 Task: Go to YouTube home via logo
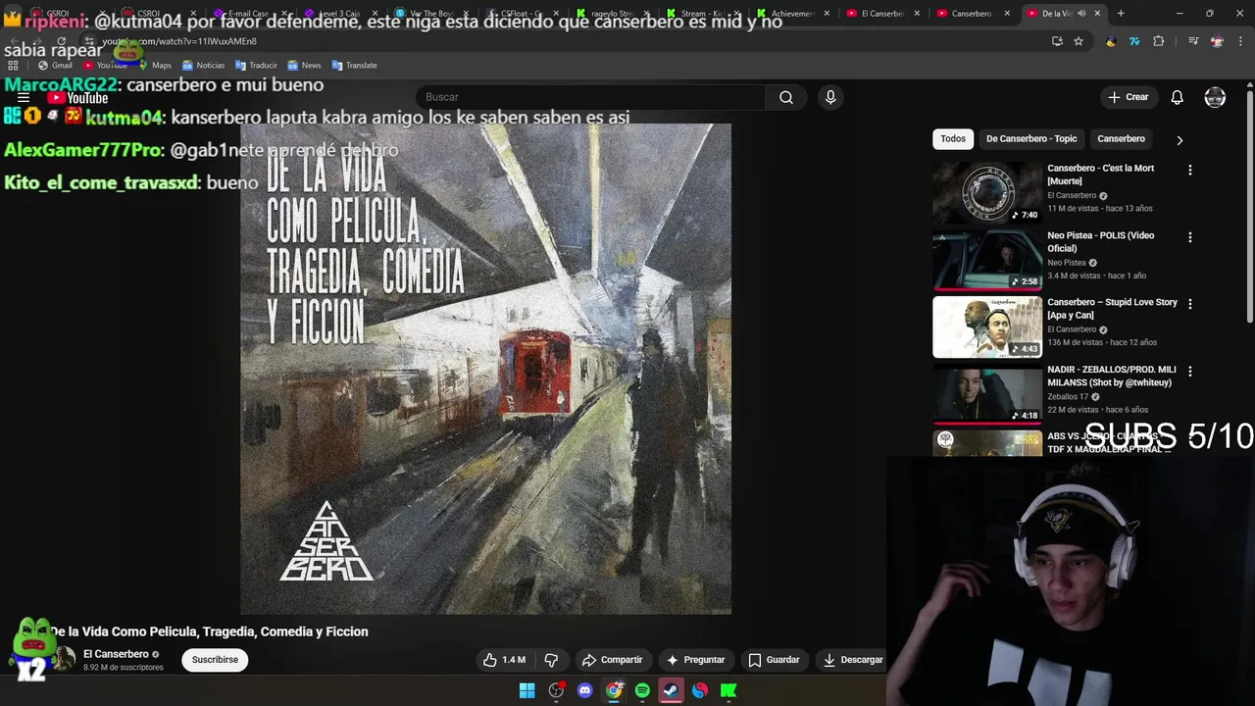click(77, 98)
